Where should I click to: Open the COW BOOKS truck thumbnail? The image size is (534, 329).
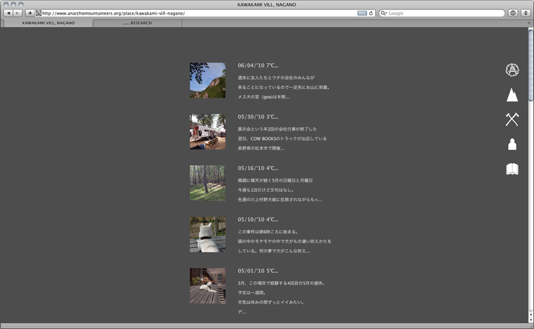pos(208,131)
